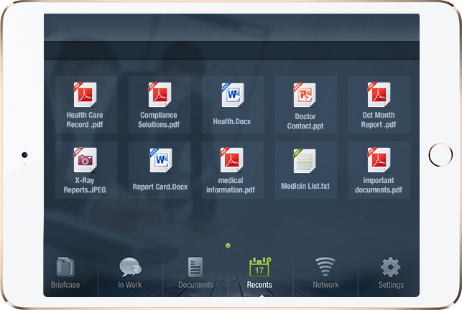Screen dimensions: 462x310
Task: Select the Recents tab label
Action: pos(259,285)
